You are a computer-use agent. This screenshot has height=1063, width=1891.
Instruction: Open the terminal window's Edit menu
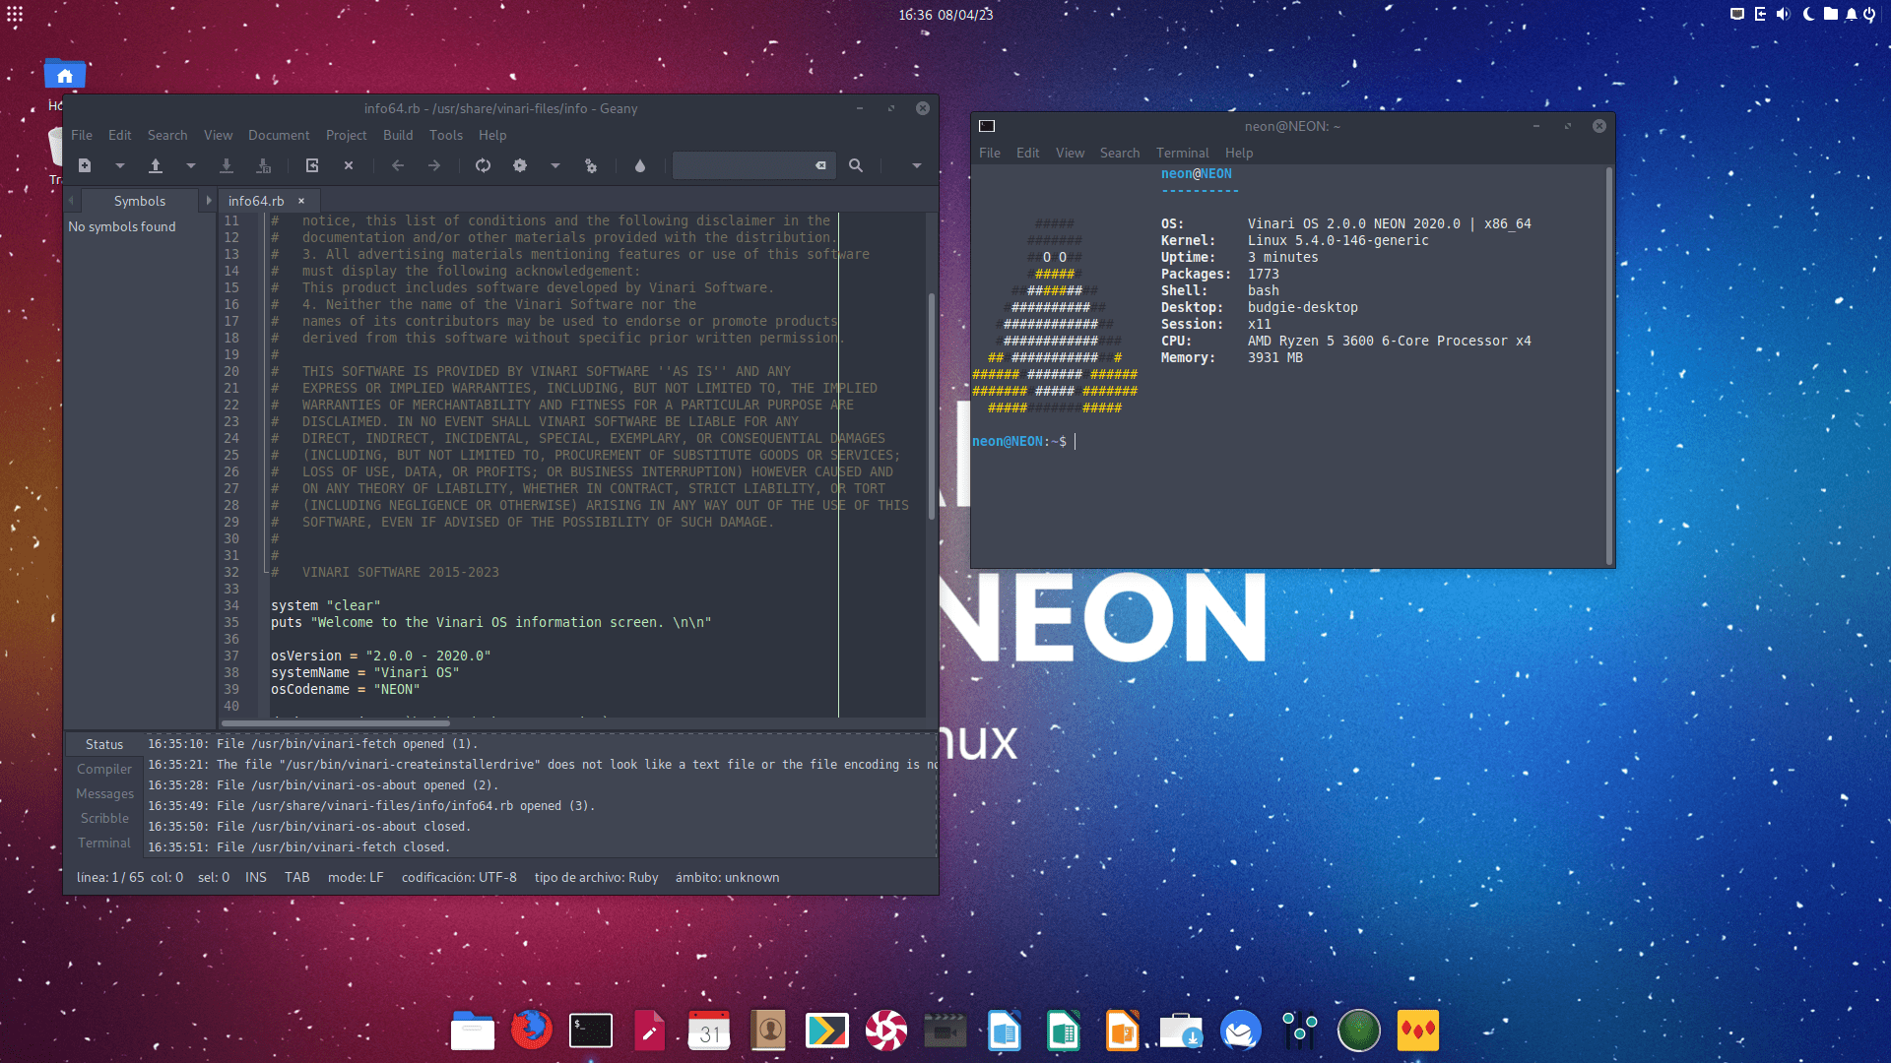pyautogui.click(x=1028, y=153)
